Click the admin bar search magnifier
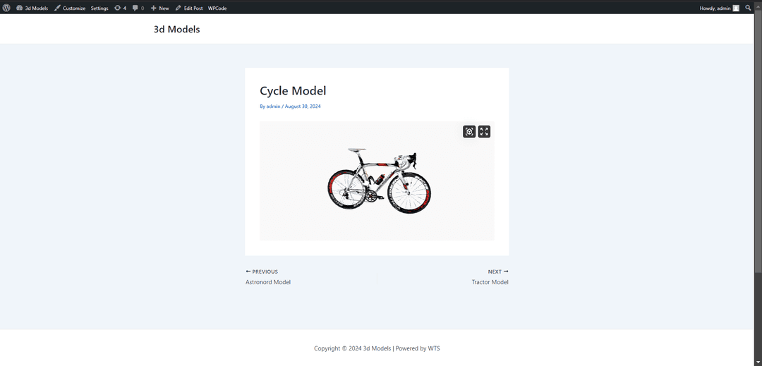This screenshot has height=366, width=762. point(748,8)
